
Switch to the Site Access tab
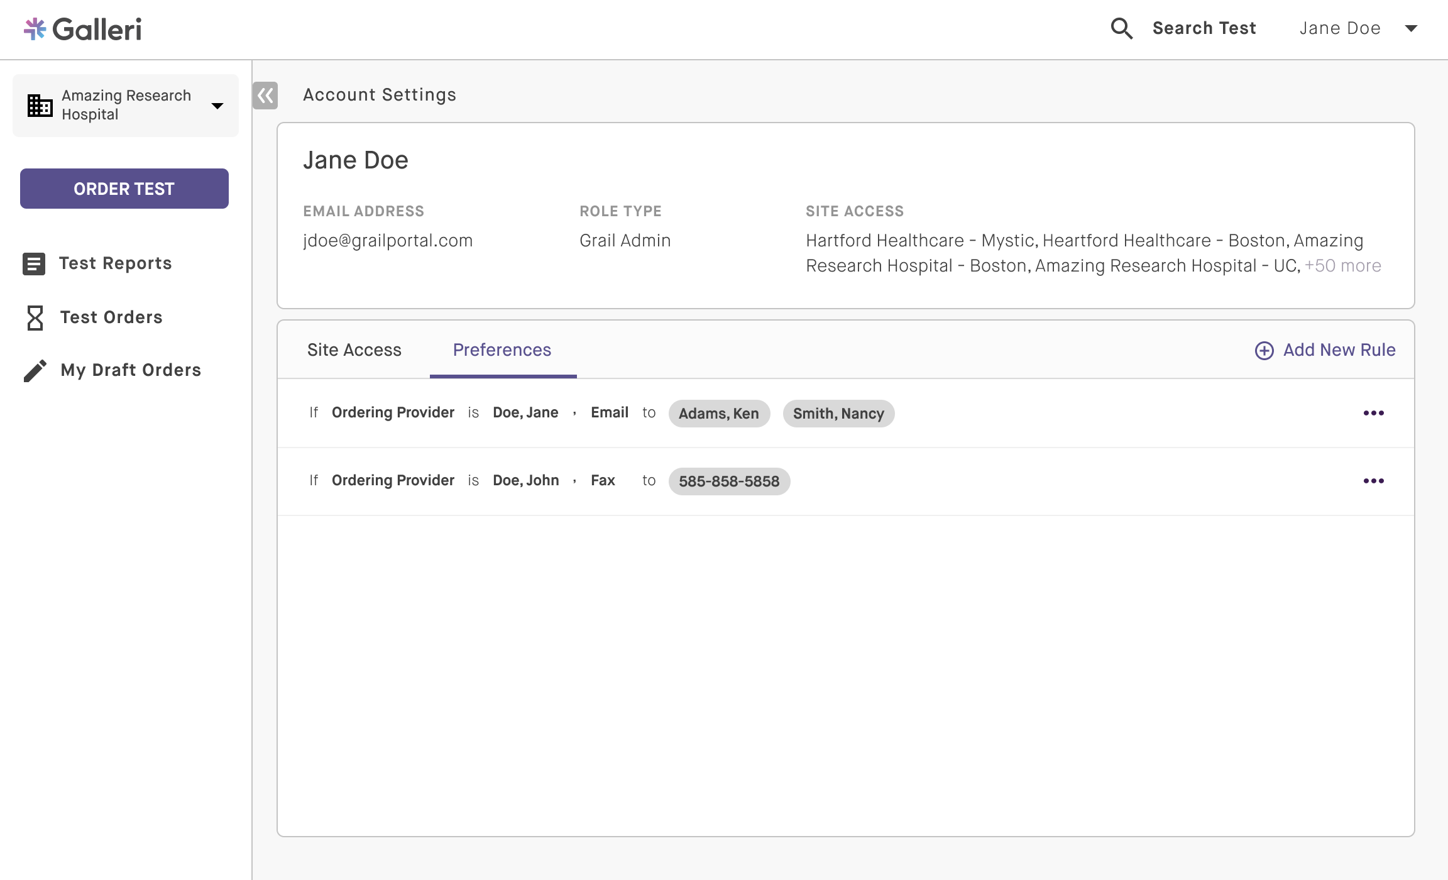(354, 350)
